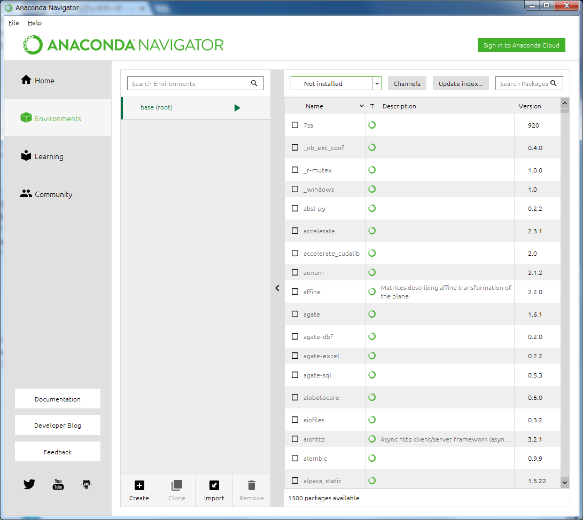Click the '1500 packages available' status text
The width and height of the screenshot is (583, 520).
324,498
